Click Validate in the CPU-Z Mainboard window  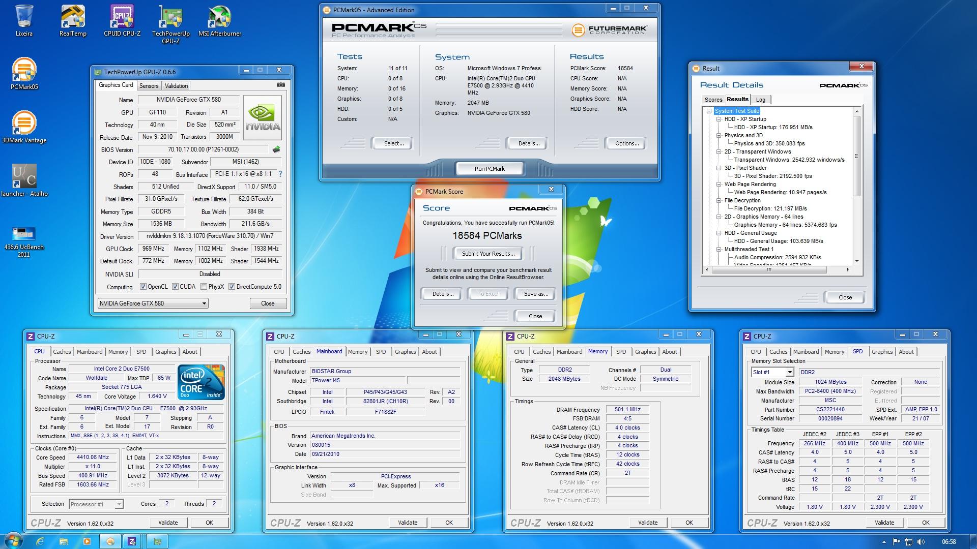tap(408, 523)
